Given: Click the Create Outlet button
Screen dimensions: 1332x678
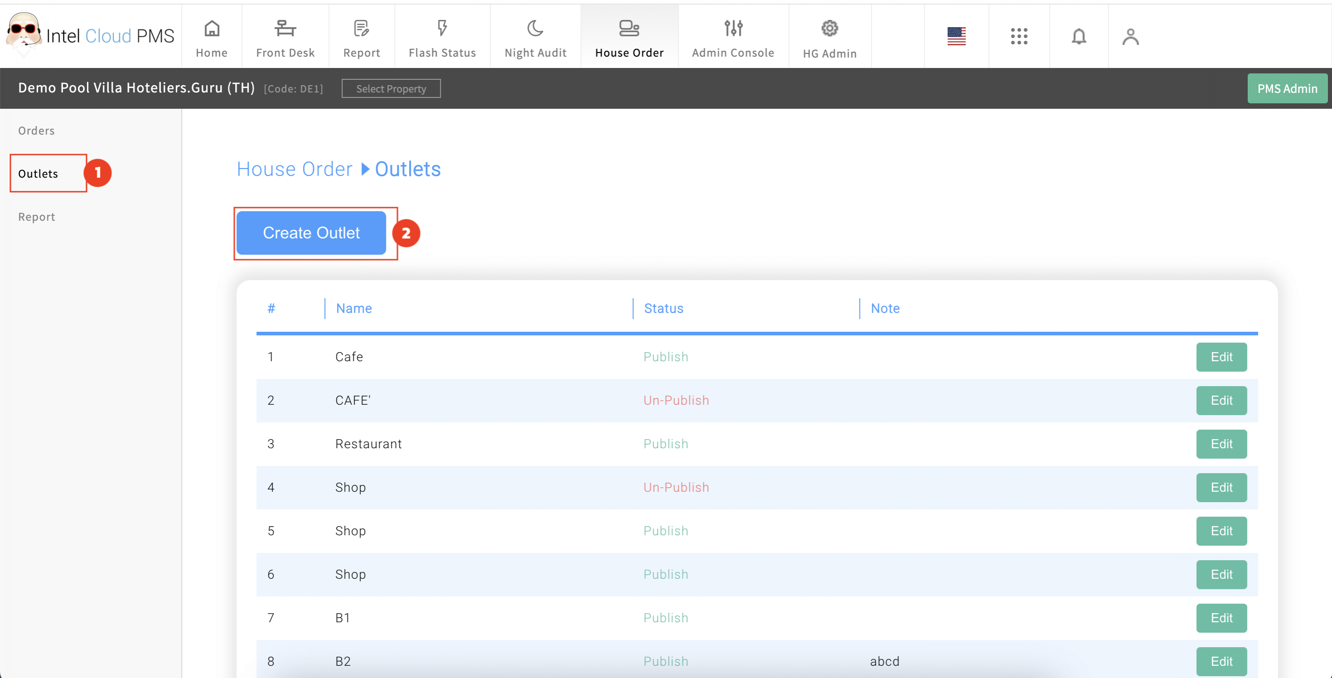Looking at the screenshot, I should point(311,233).
